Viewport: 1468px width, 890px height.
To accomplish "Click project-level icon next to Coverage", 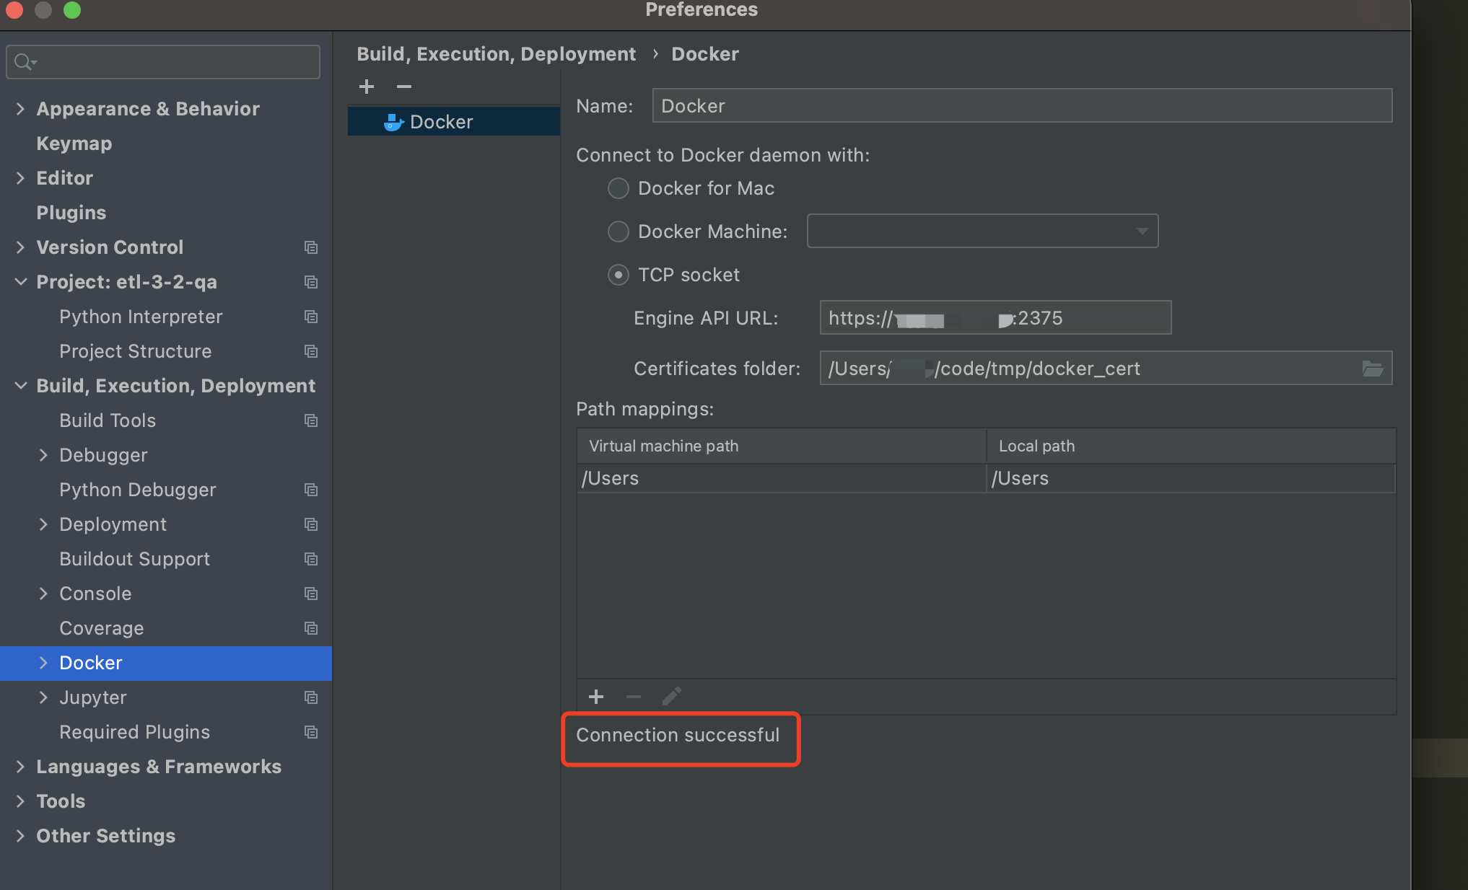I will pyautogui.click(x=311, y=628).
